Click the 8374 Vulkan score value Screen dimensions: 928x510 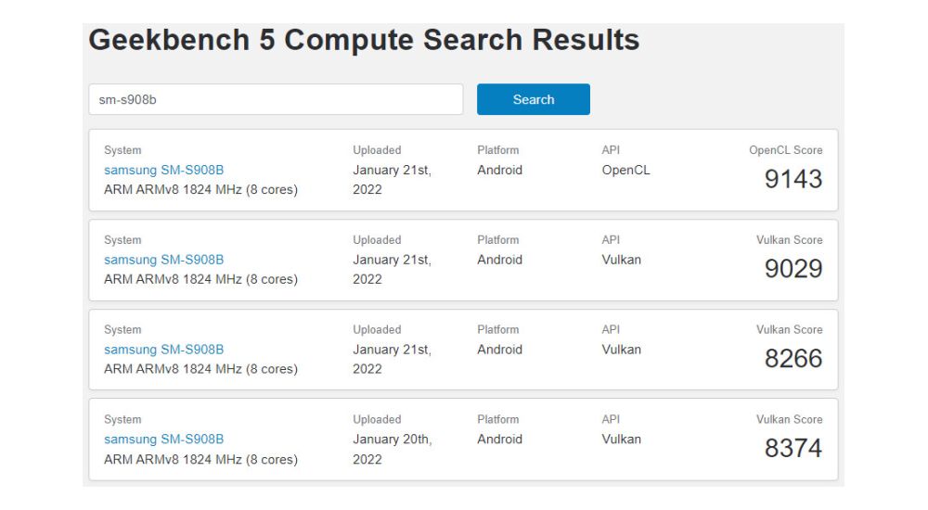(793, 449)
